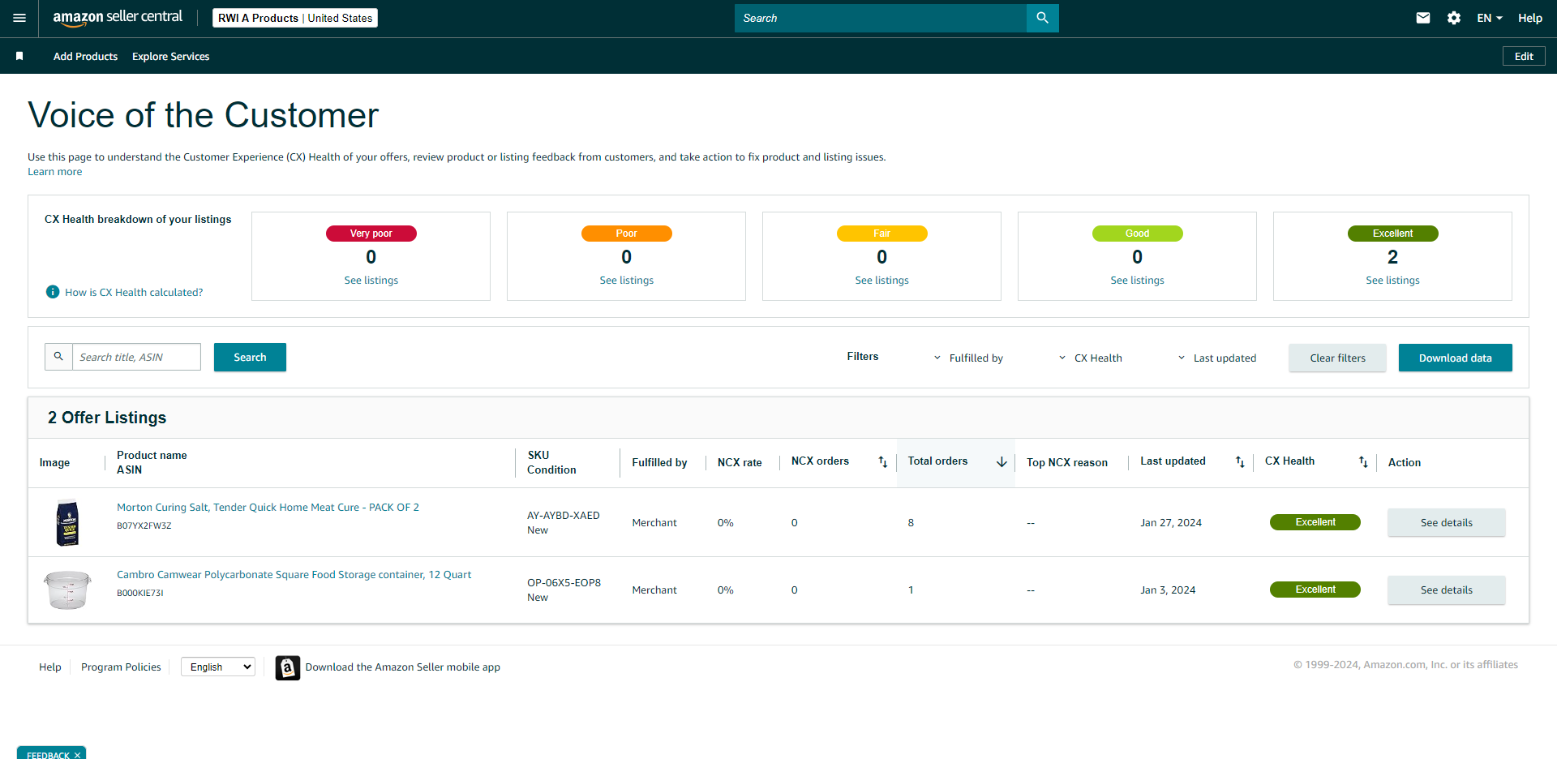Open Program Policies link

pos(121,667)
